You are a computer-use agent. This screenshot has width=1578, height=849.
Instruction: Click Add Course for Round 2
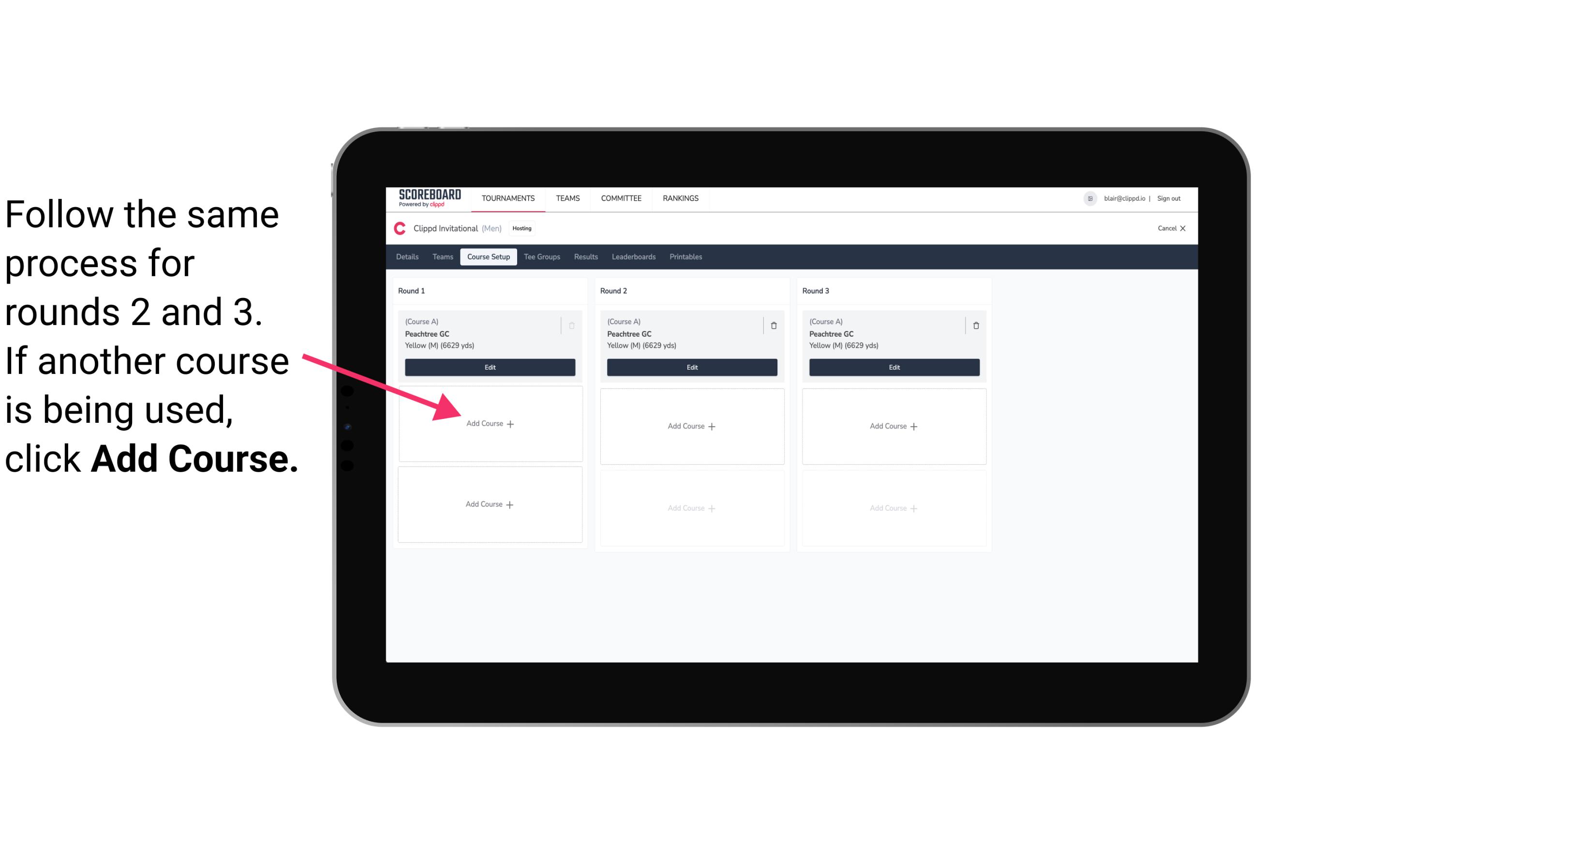[691, 426]
